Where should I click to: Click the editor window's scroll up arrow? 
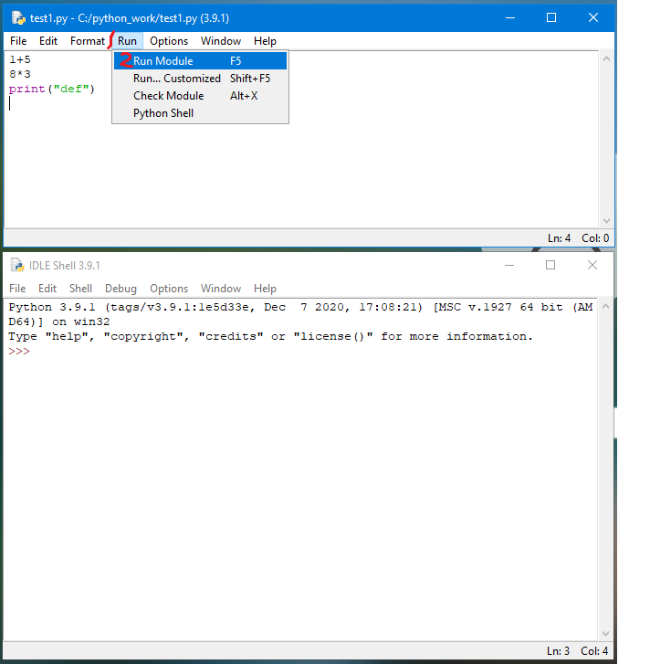(x=606, y=58)
